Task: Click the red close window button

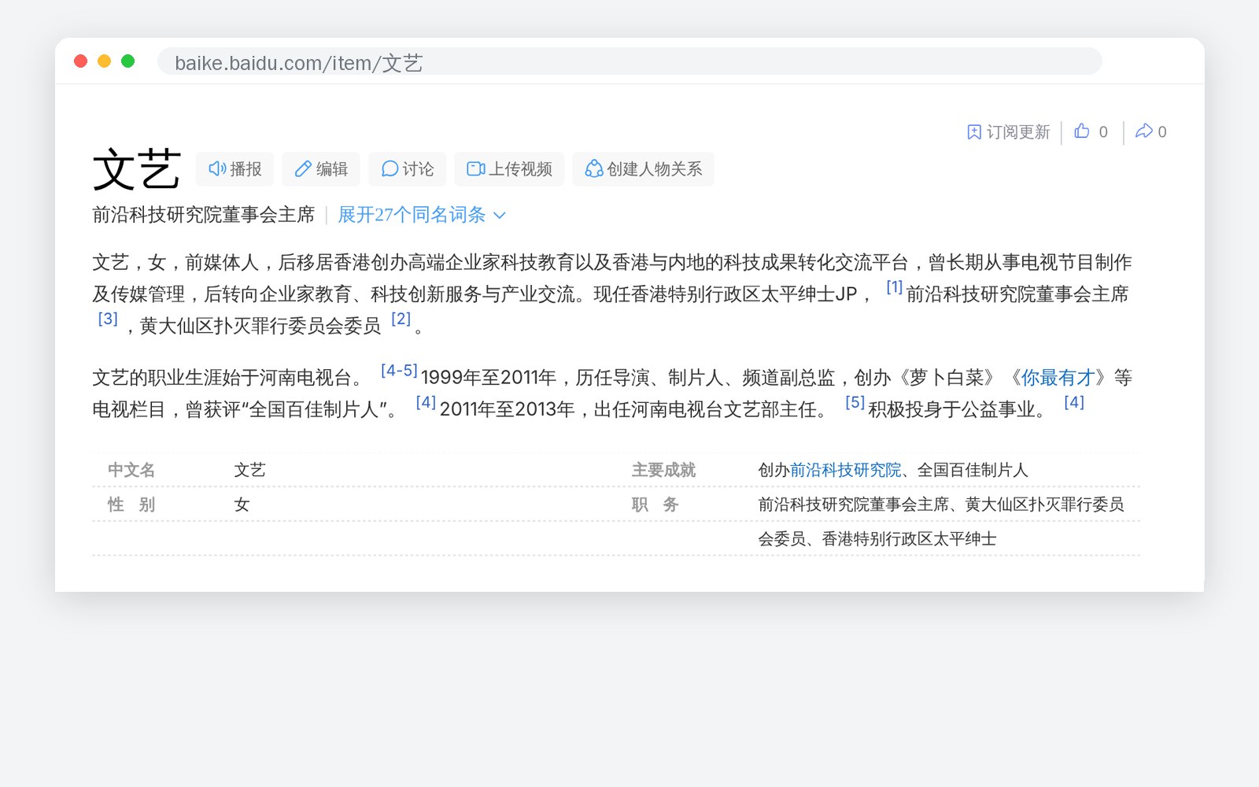Action: [x=80, y=61]
